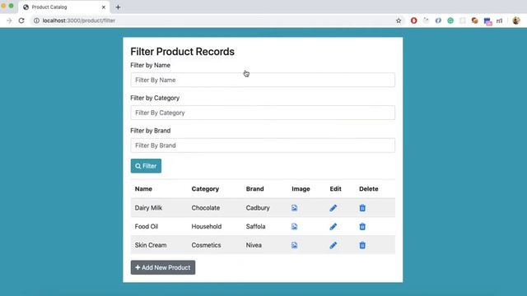Open the blue and pink window extension icon

487,21
